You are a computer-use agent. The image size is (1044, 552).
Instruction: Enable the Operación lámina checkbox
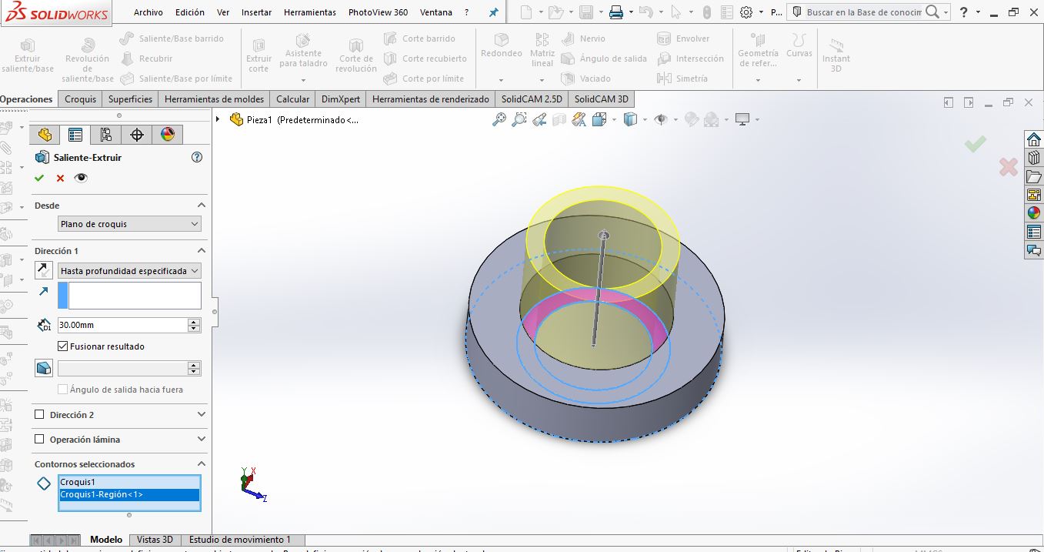pos(40,440)
